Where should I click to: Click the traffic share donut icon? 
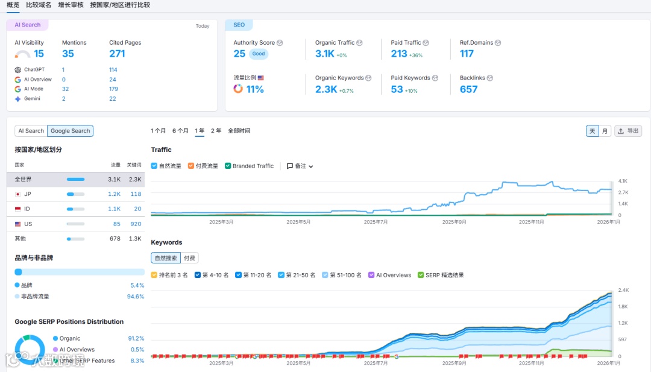(x=238, y=89)
